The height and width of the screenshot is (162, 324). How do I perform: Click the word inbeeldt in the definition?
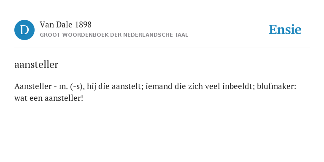click(x=238, y=86)
